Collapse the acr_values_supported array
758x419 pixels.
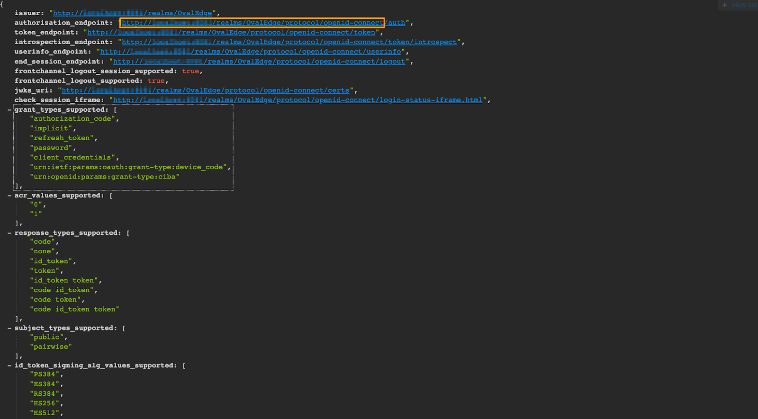coord(9,196)
